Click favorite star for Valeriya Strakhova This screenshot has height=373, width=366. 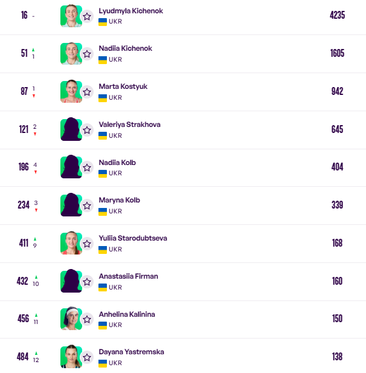tap(87, 130)
